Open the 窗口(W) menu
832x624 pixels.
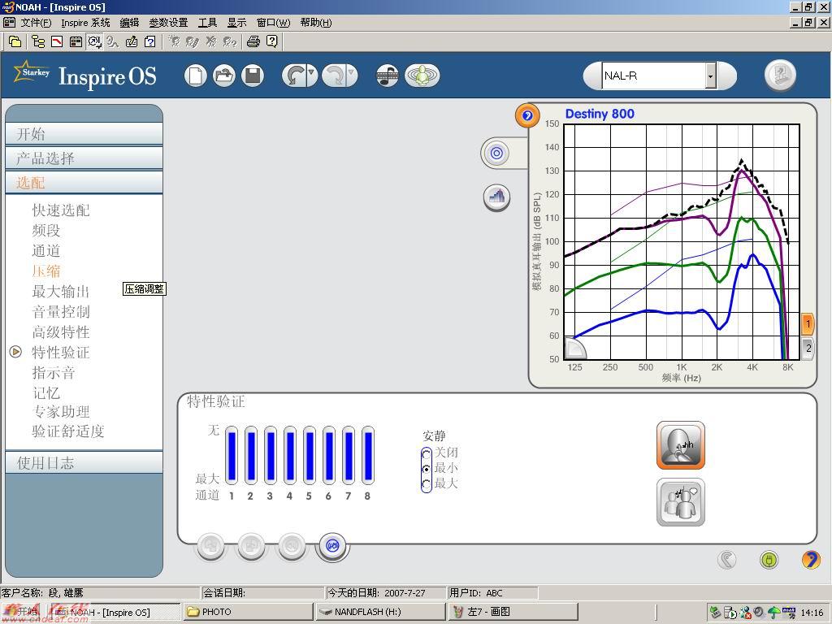click(273, 22)
